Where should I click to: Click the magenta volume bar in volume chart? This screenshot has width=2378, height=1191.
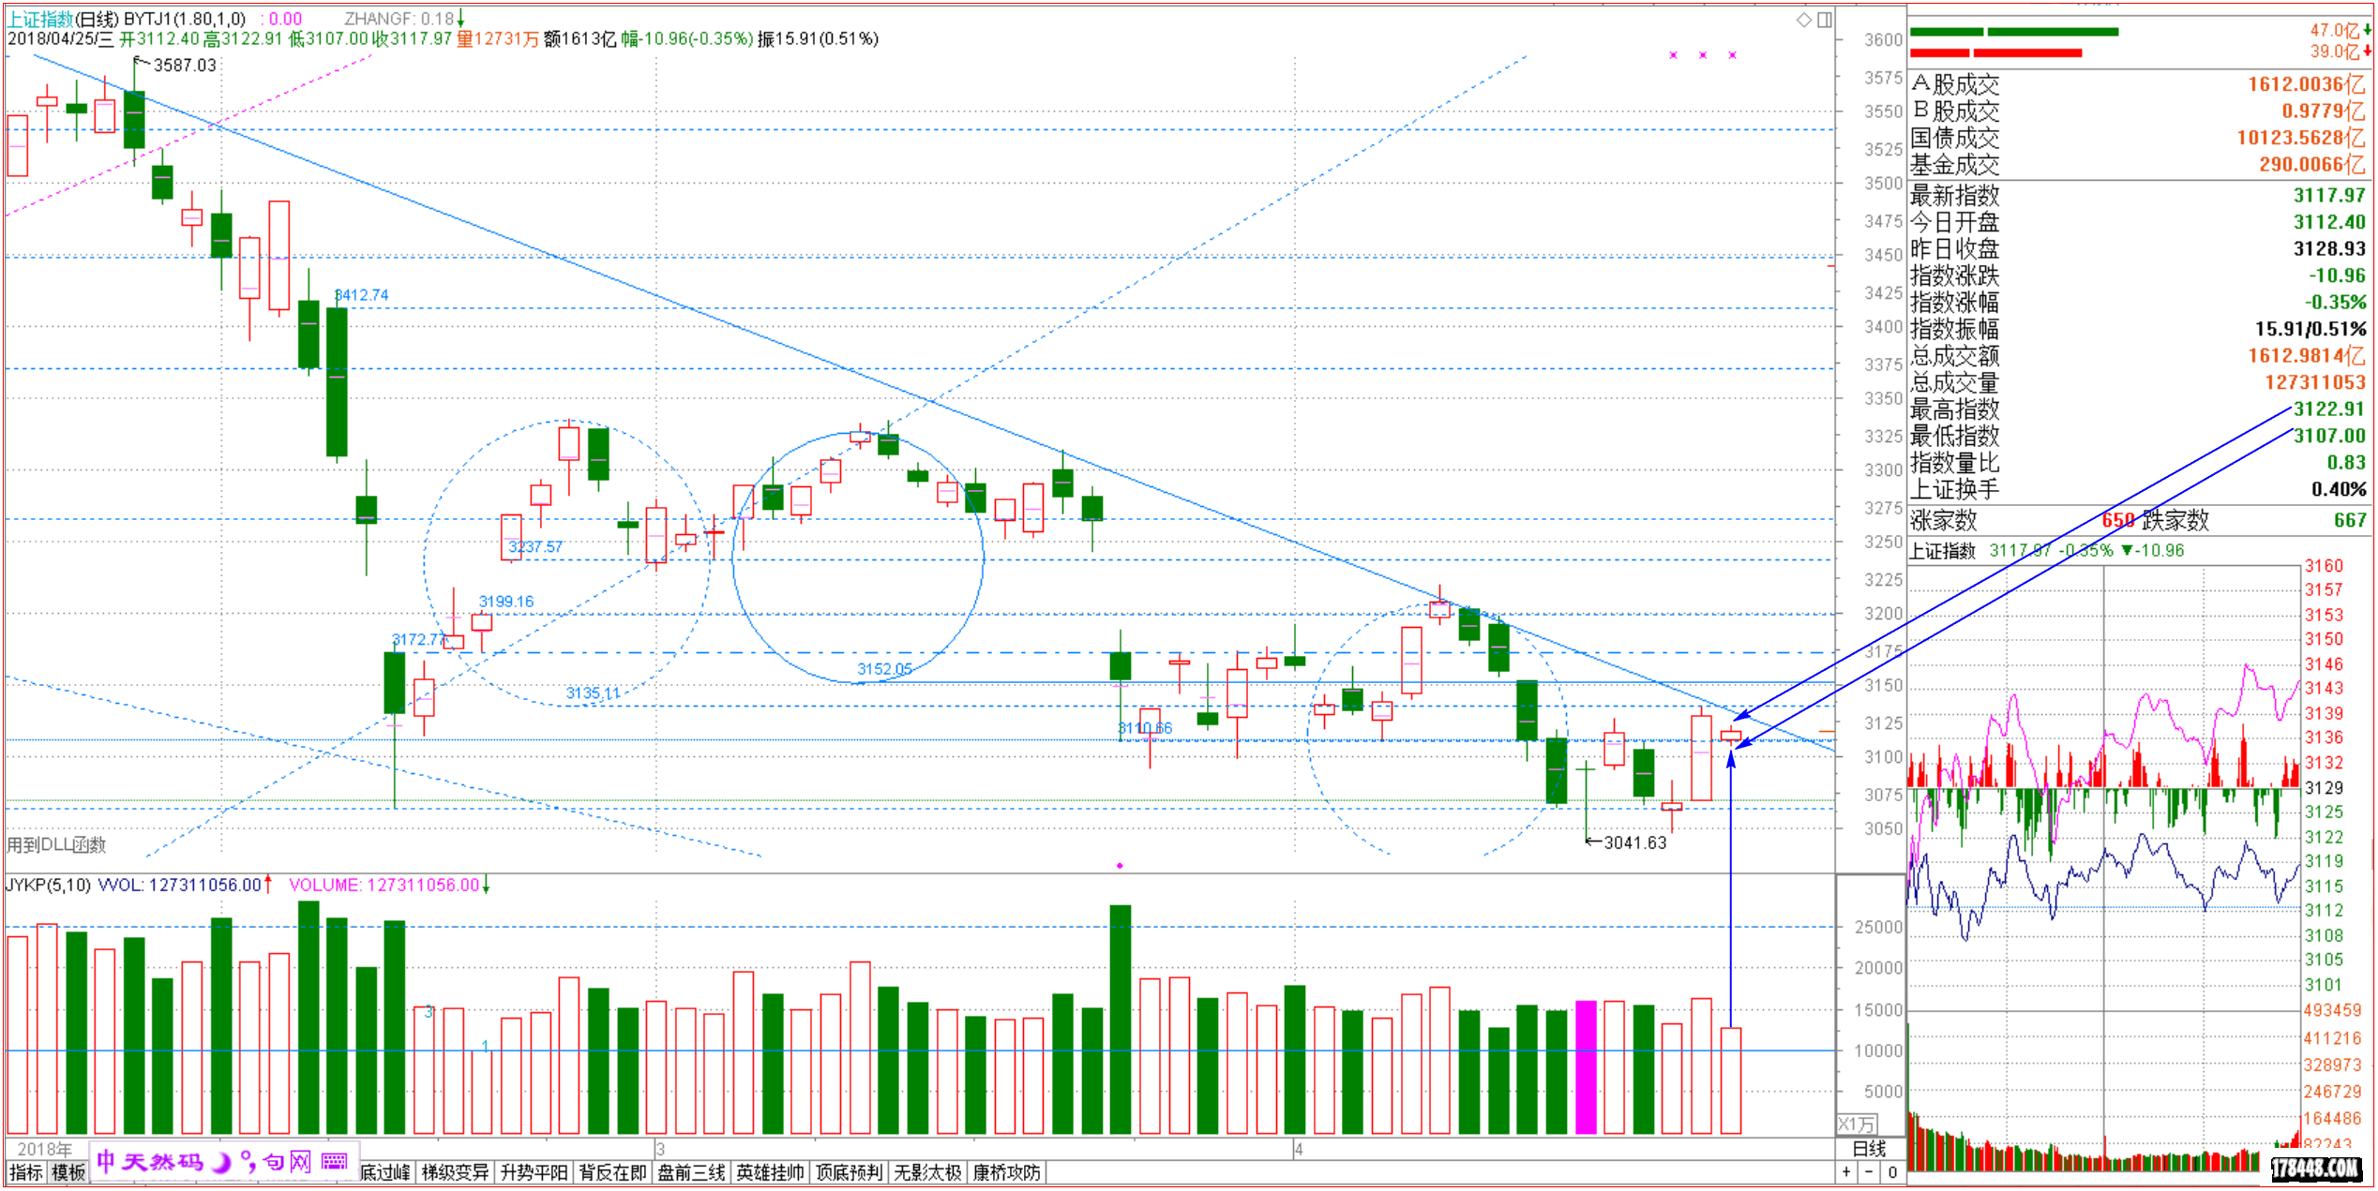pos(1586,1067)
